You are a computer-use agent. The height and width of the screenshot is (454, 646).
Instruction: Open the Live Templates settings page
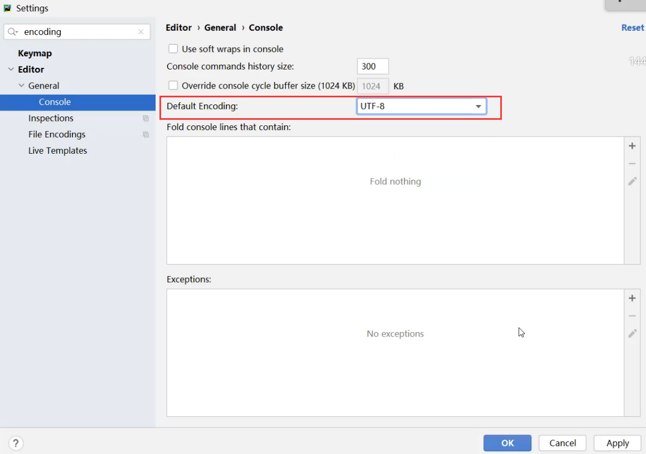coord(58,151)
